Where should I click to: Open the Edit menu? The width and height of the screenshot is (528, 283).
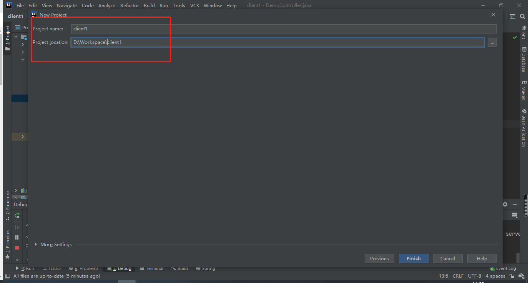pyautogui.click(x=33, y=5)
